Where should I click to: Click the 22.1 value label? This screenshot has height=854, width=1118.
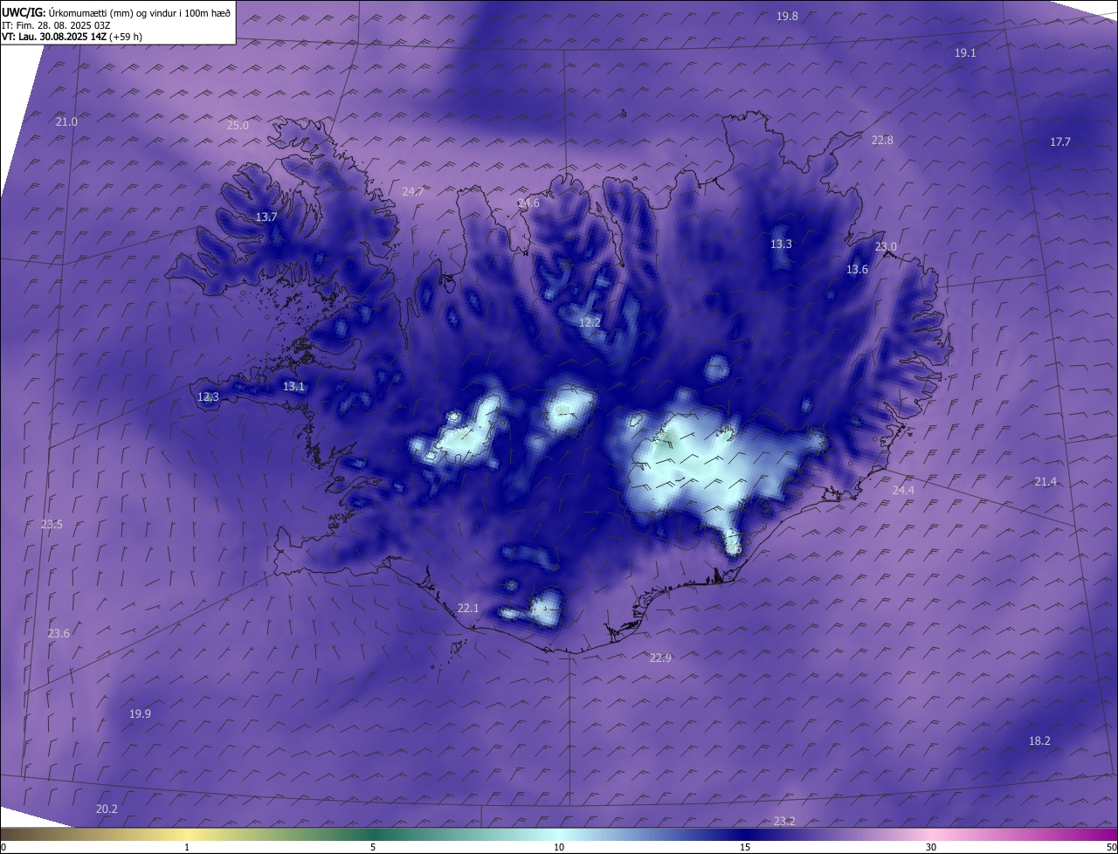pyautogui.click(x=468, y=608)
